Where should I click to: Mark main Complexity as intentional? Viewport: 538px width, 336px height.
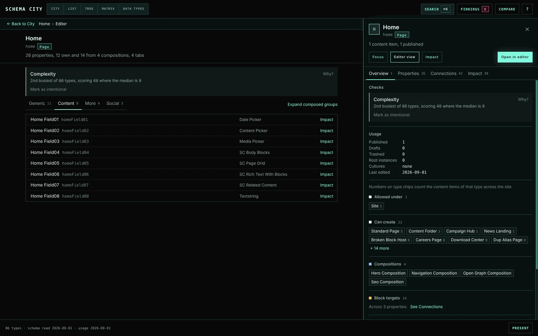tap(48, 89)
